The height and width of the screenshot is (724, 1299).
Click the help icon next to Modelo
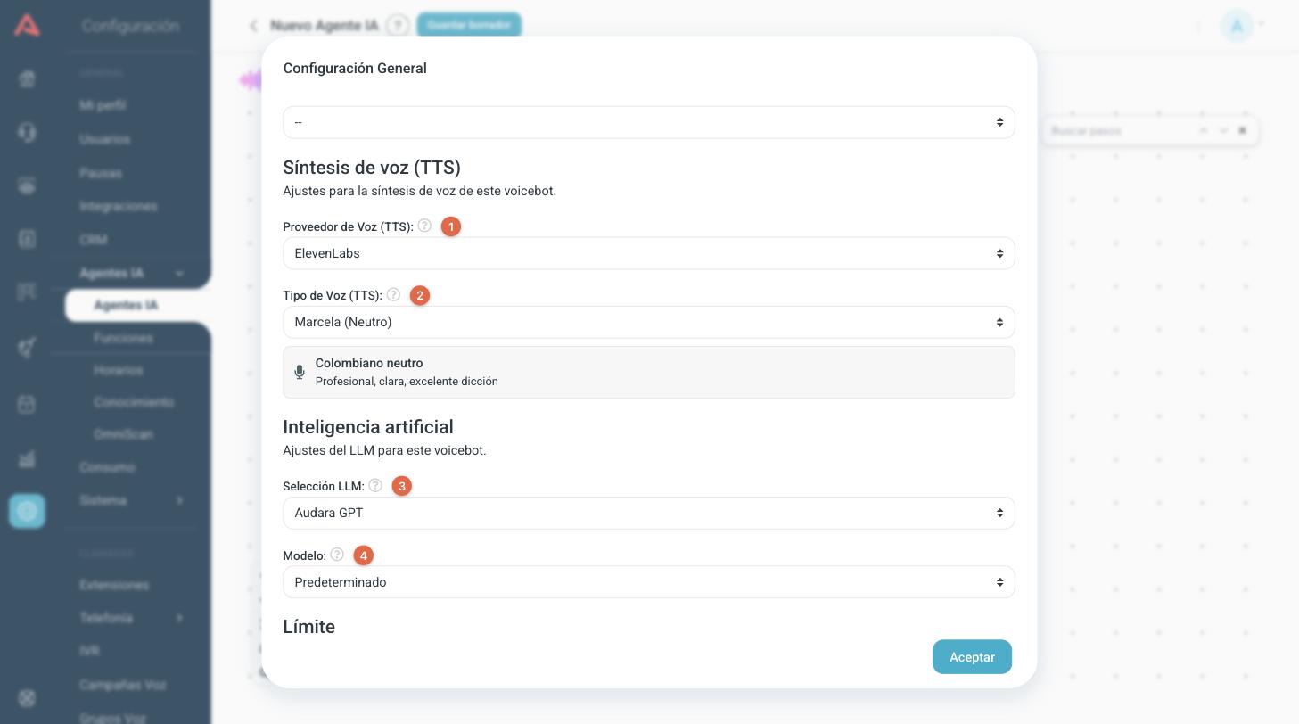tap(337, 555)
